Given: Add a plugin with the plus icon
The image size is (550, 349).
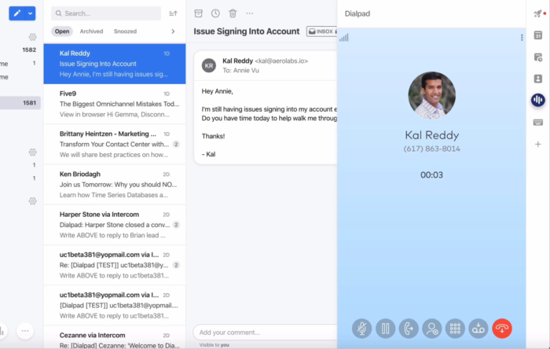Looking at the screenshot, I should pos(537,144).
